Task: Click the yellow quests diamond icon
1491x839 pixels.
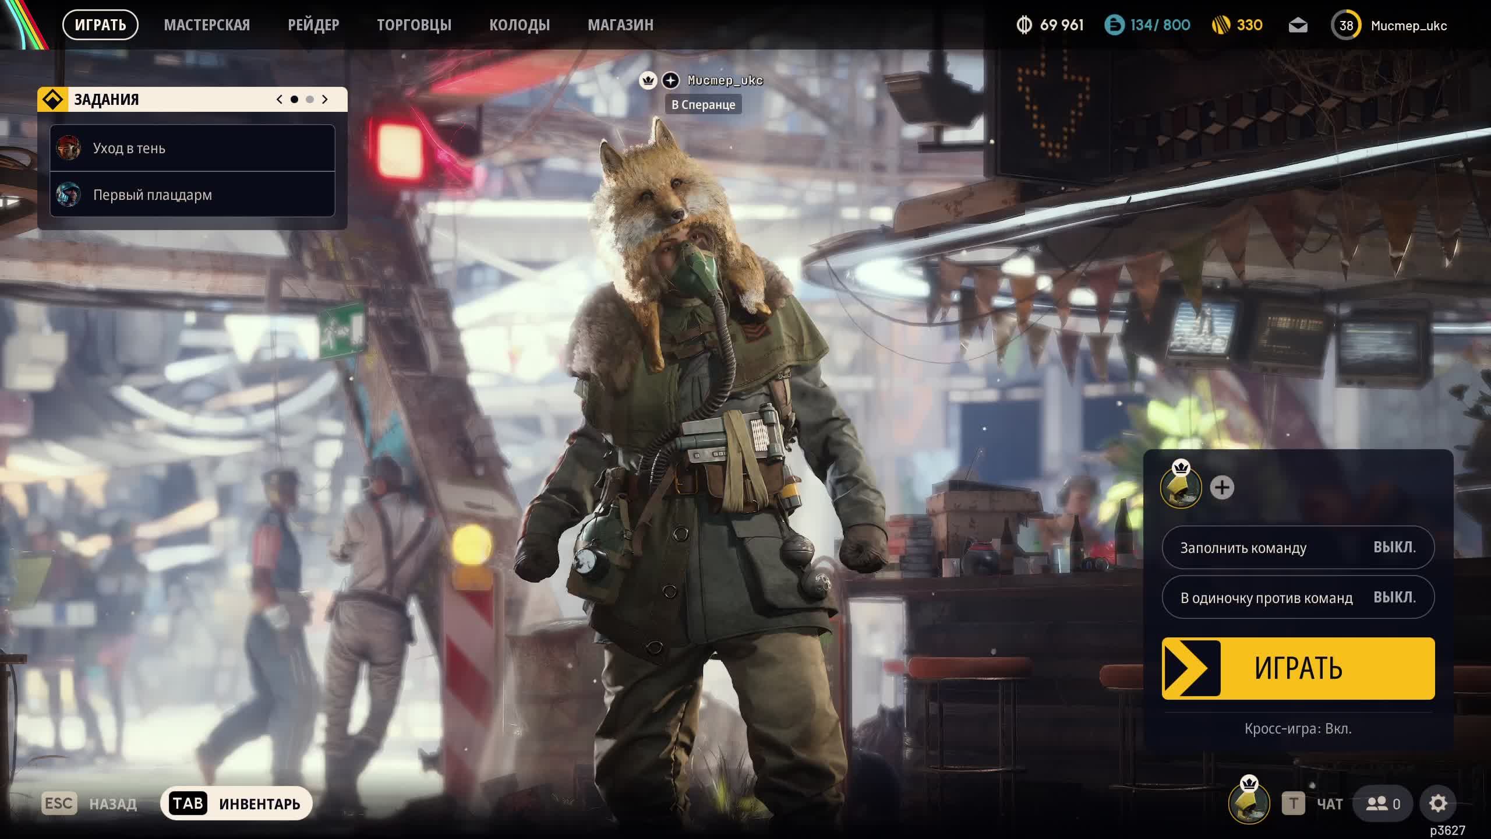Action: point(53,100)
